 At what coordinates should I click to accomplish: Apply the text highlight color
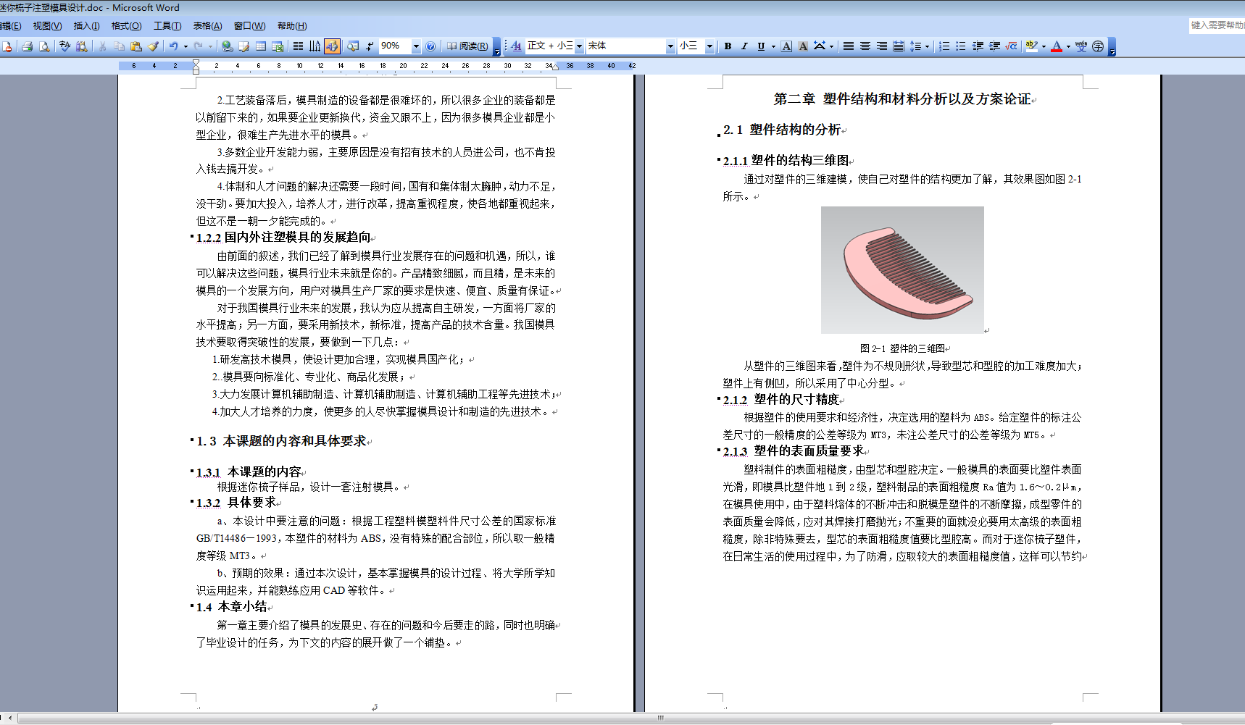point(1032,46)
